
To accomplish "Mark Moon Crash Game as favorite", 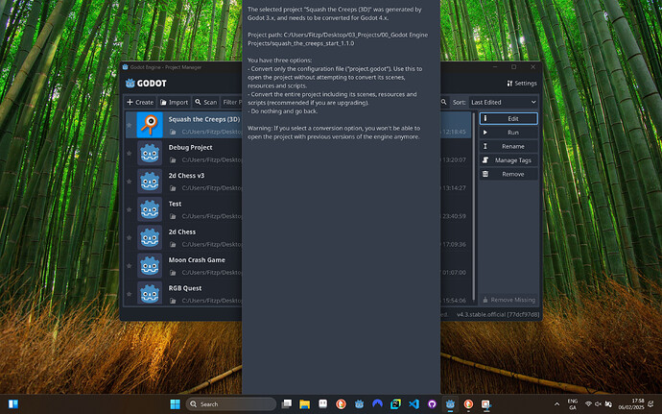I will 130,265.
